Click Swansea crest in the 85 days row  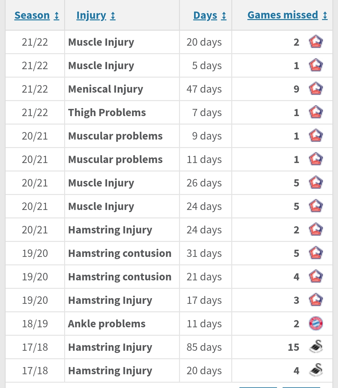click(316, 347)
